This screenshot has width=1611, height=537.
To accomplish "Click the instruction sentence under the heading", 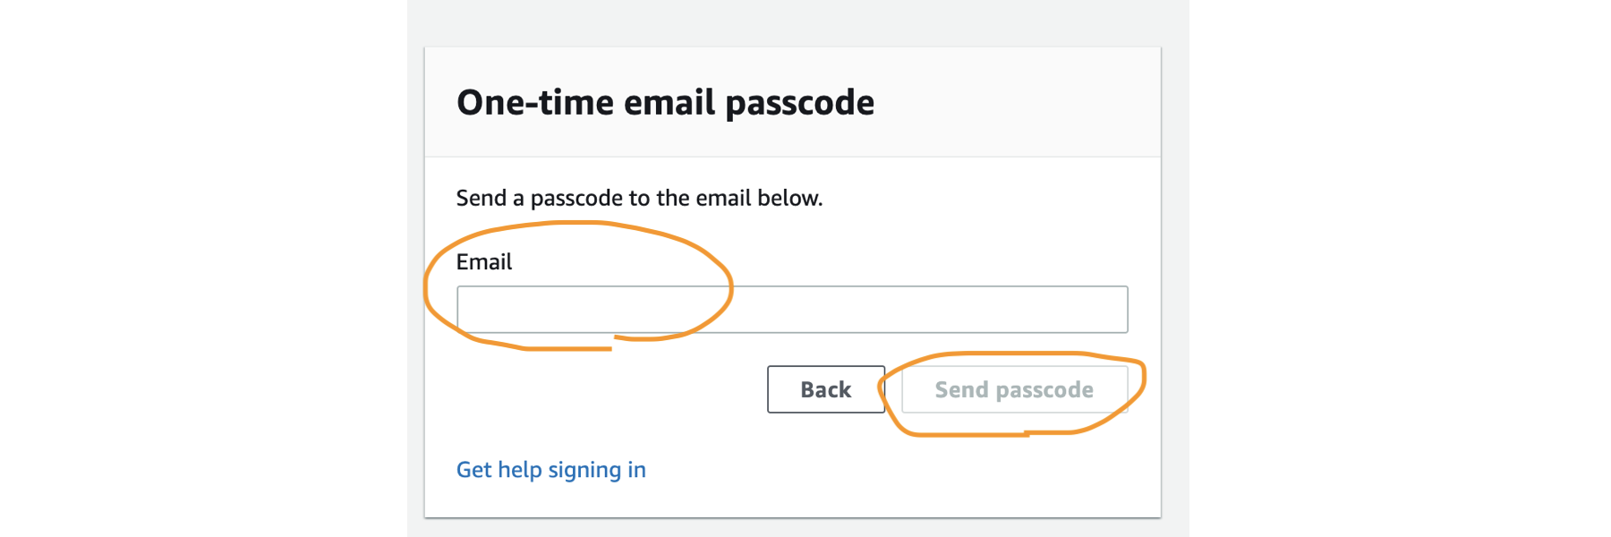I will point(639,198).
